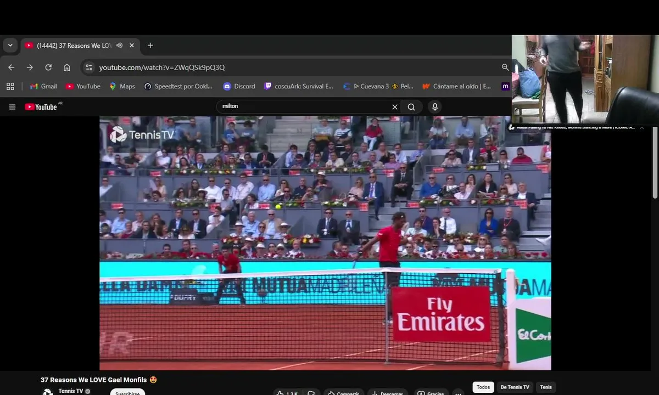Close the YouTube browser tab
659x395 pixels.
click(x=132, y=46)
